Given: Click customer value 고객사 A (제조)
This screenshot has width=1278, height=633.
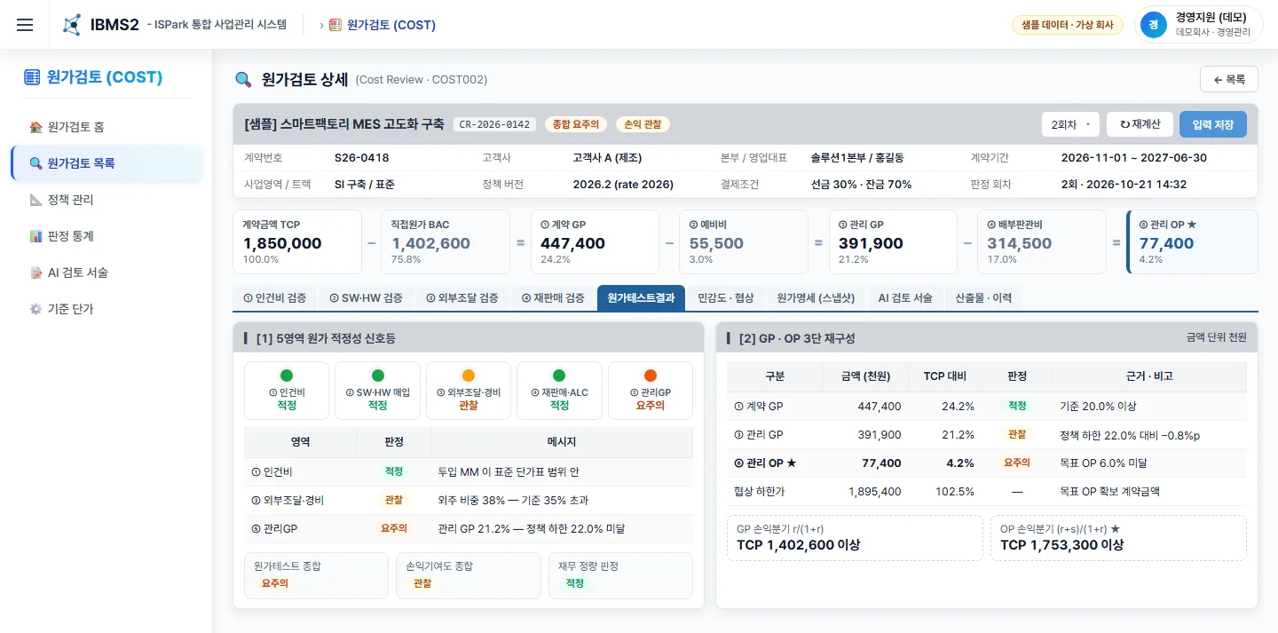Looking at the screenshot, I should point(607,158).
